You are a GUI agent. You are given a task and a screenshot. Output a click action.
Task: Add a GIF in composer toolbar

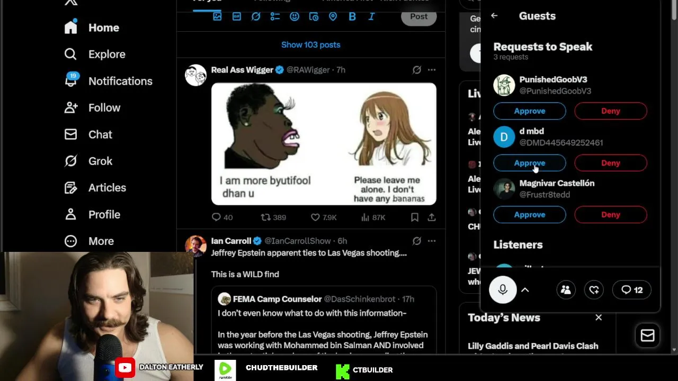point(237,16)
